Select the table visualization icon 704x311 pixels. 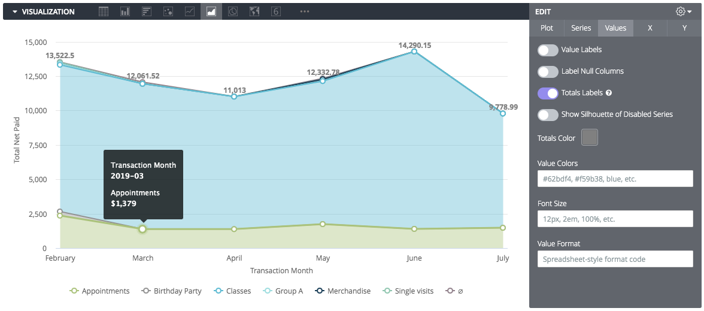coord(104,11)
